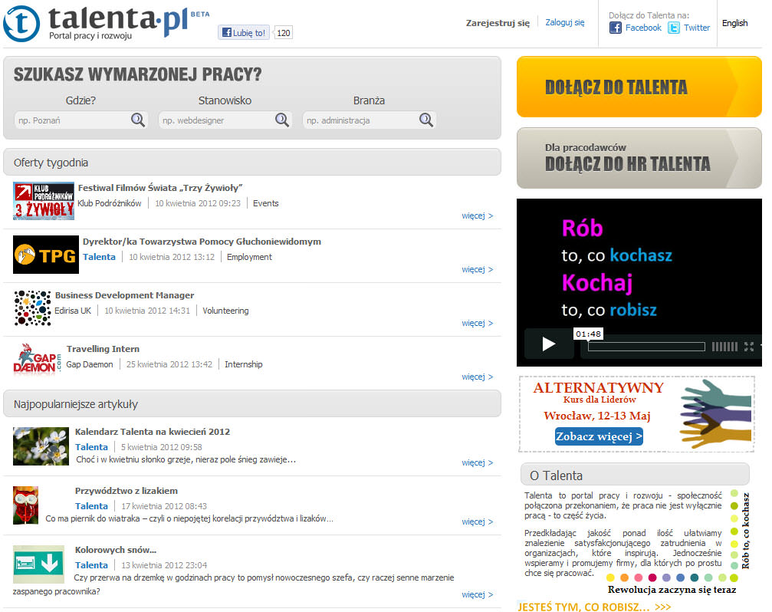Click więcej for Travelling Intern
This screenshot has height=612, width=772.
click(477, 377)
